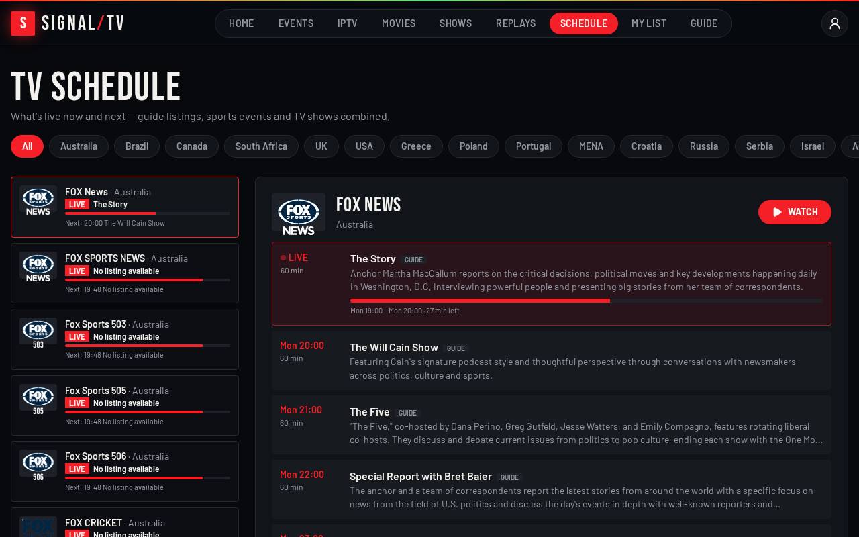Filter schedule by Israel

[813, 146]
